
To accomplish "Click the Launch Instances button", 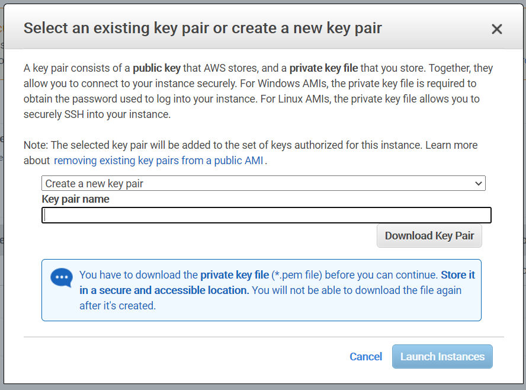I will pos(442,356).
